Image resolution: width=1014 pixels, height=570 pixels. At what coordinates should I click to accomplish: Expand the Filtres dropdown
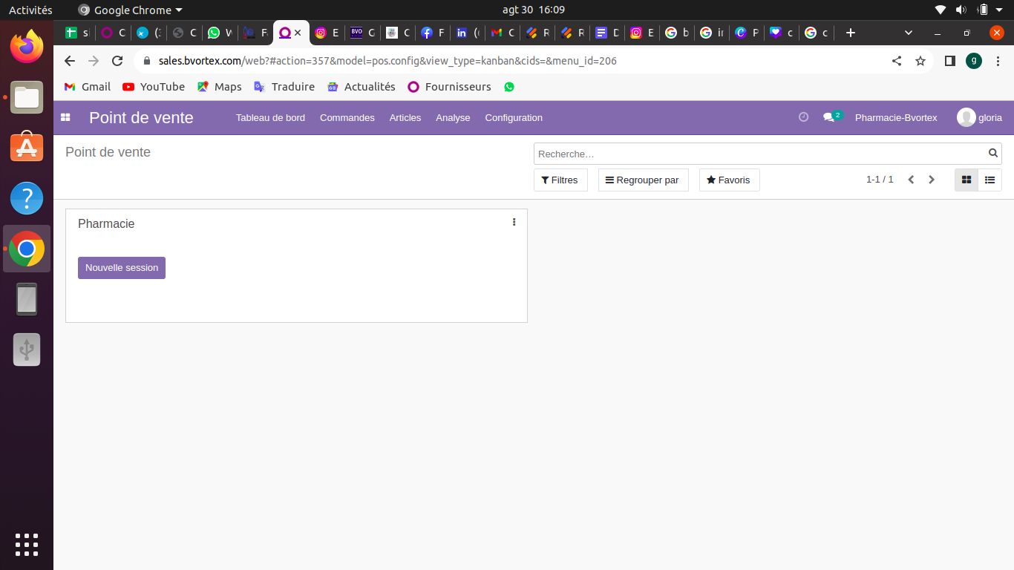[560, 180]
